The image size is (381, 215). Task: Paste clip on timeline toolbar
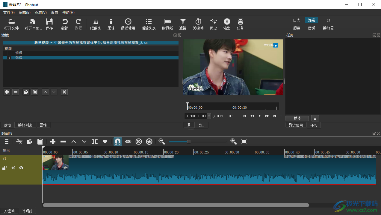40,142
